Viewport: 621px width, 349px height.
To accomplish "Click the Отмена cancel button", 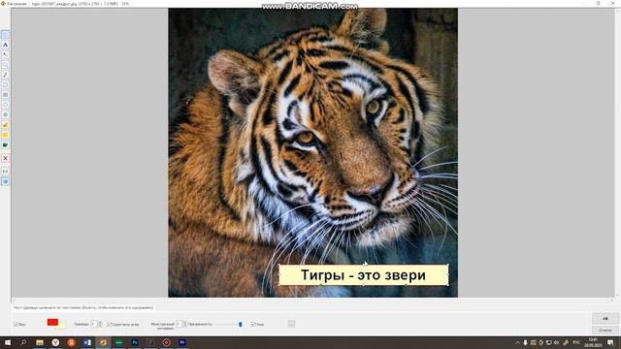I will point(605,330).
